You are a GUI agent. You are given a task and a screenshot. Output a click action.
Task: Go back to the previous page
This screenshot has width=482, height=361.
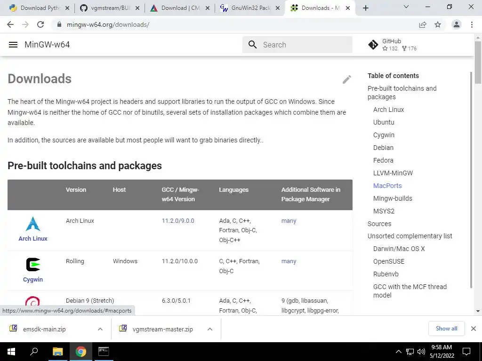pos(10,24)
